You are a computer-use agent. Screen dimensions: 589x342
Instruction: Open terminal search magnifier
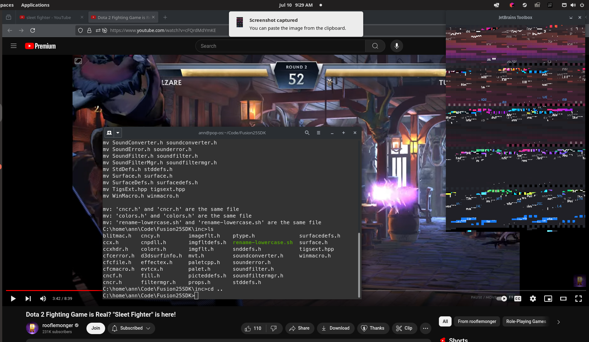point(307,133)
